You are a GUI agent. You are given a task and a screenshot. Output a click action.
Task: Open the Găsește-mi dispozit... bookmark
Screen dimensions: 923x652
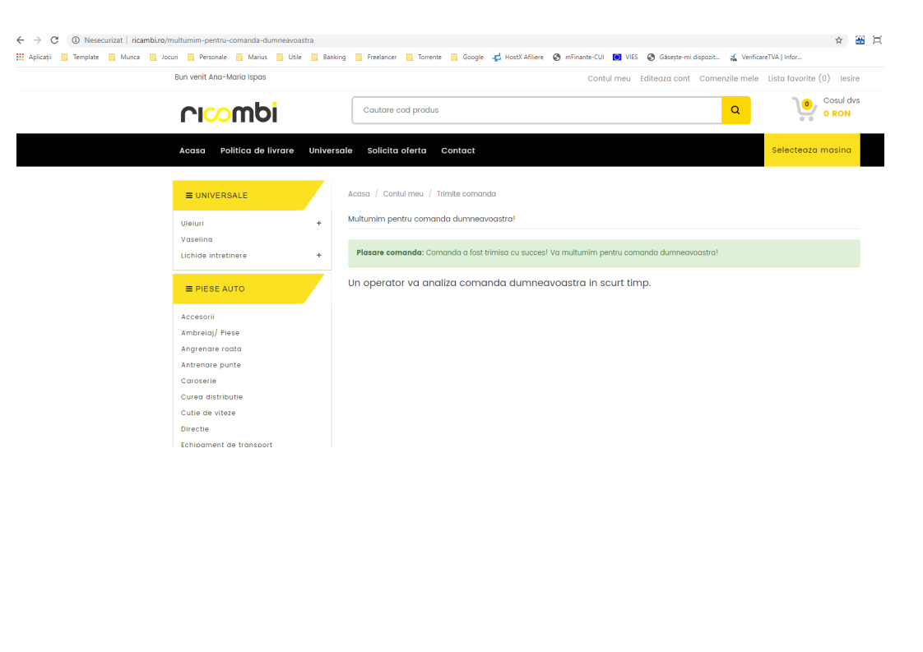(x=684, y=57)
